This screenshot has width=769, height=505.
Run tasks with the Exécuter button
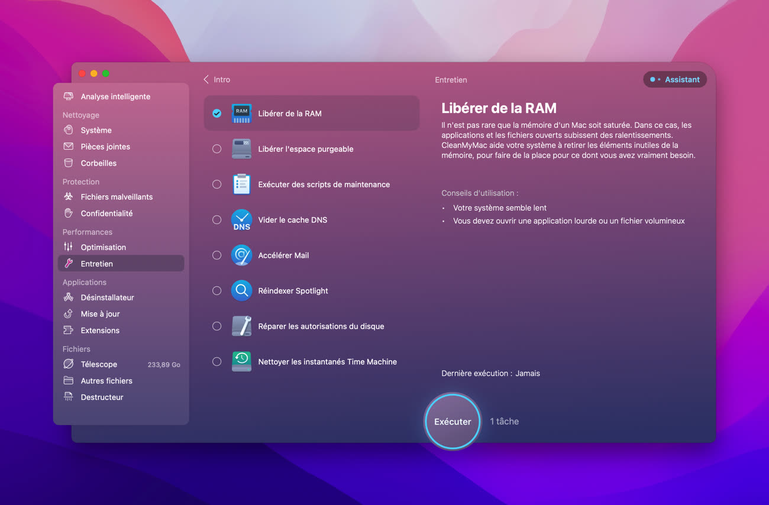pos(453,422)
